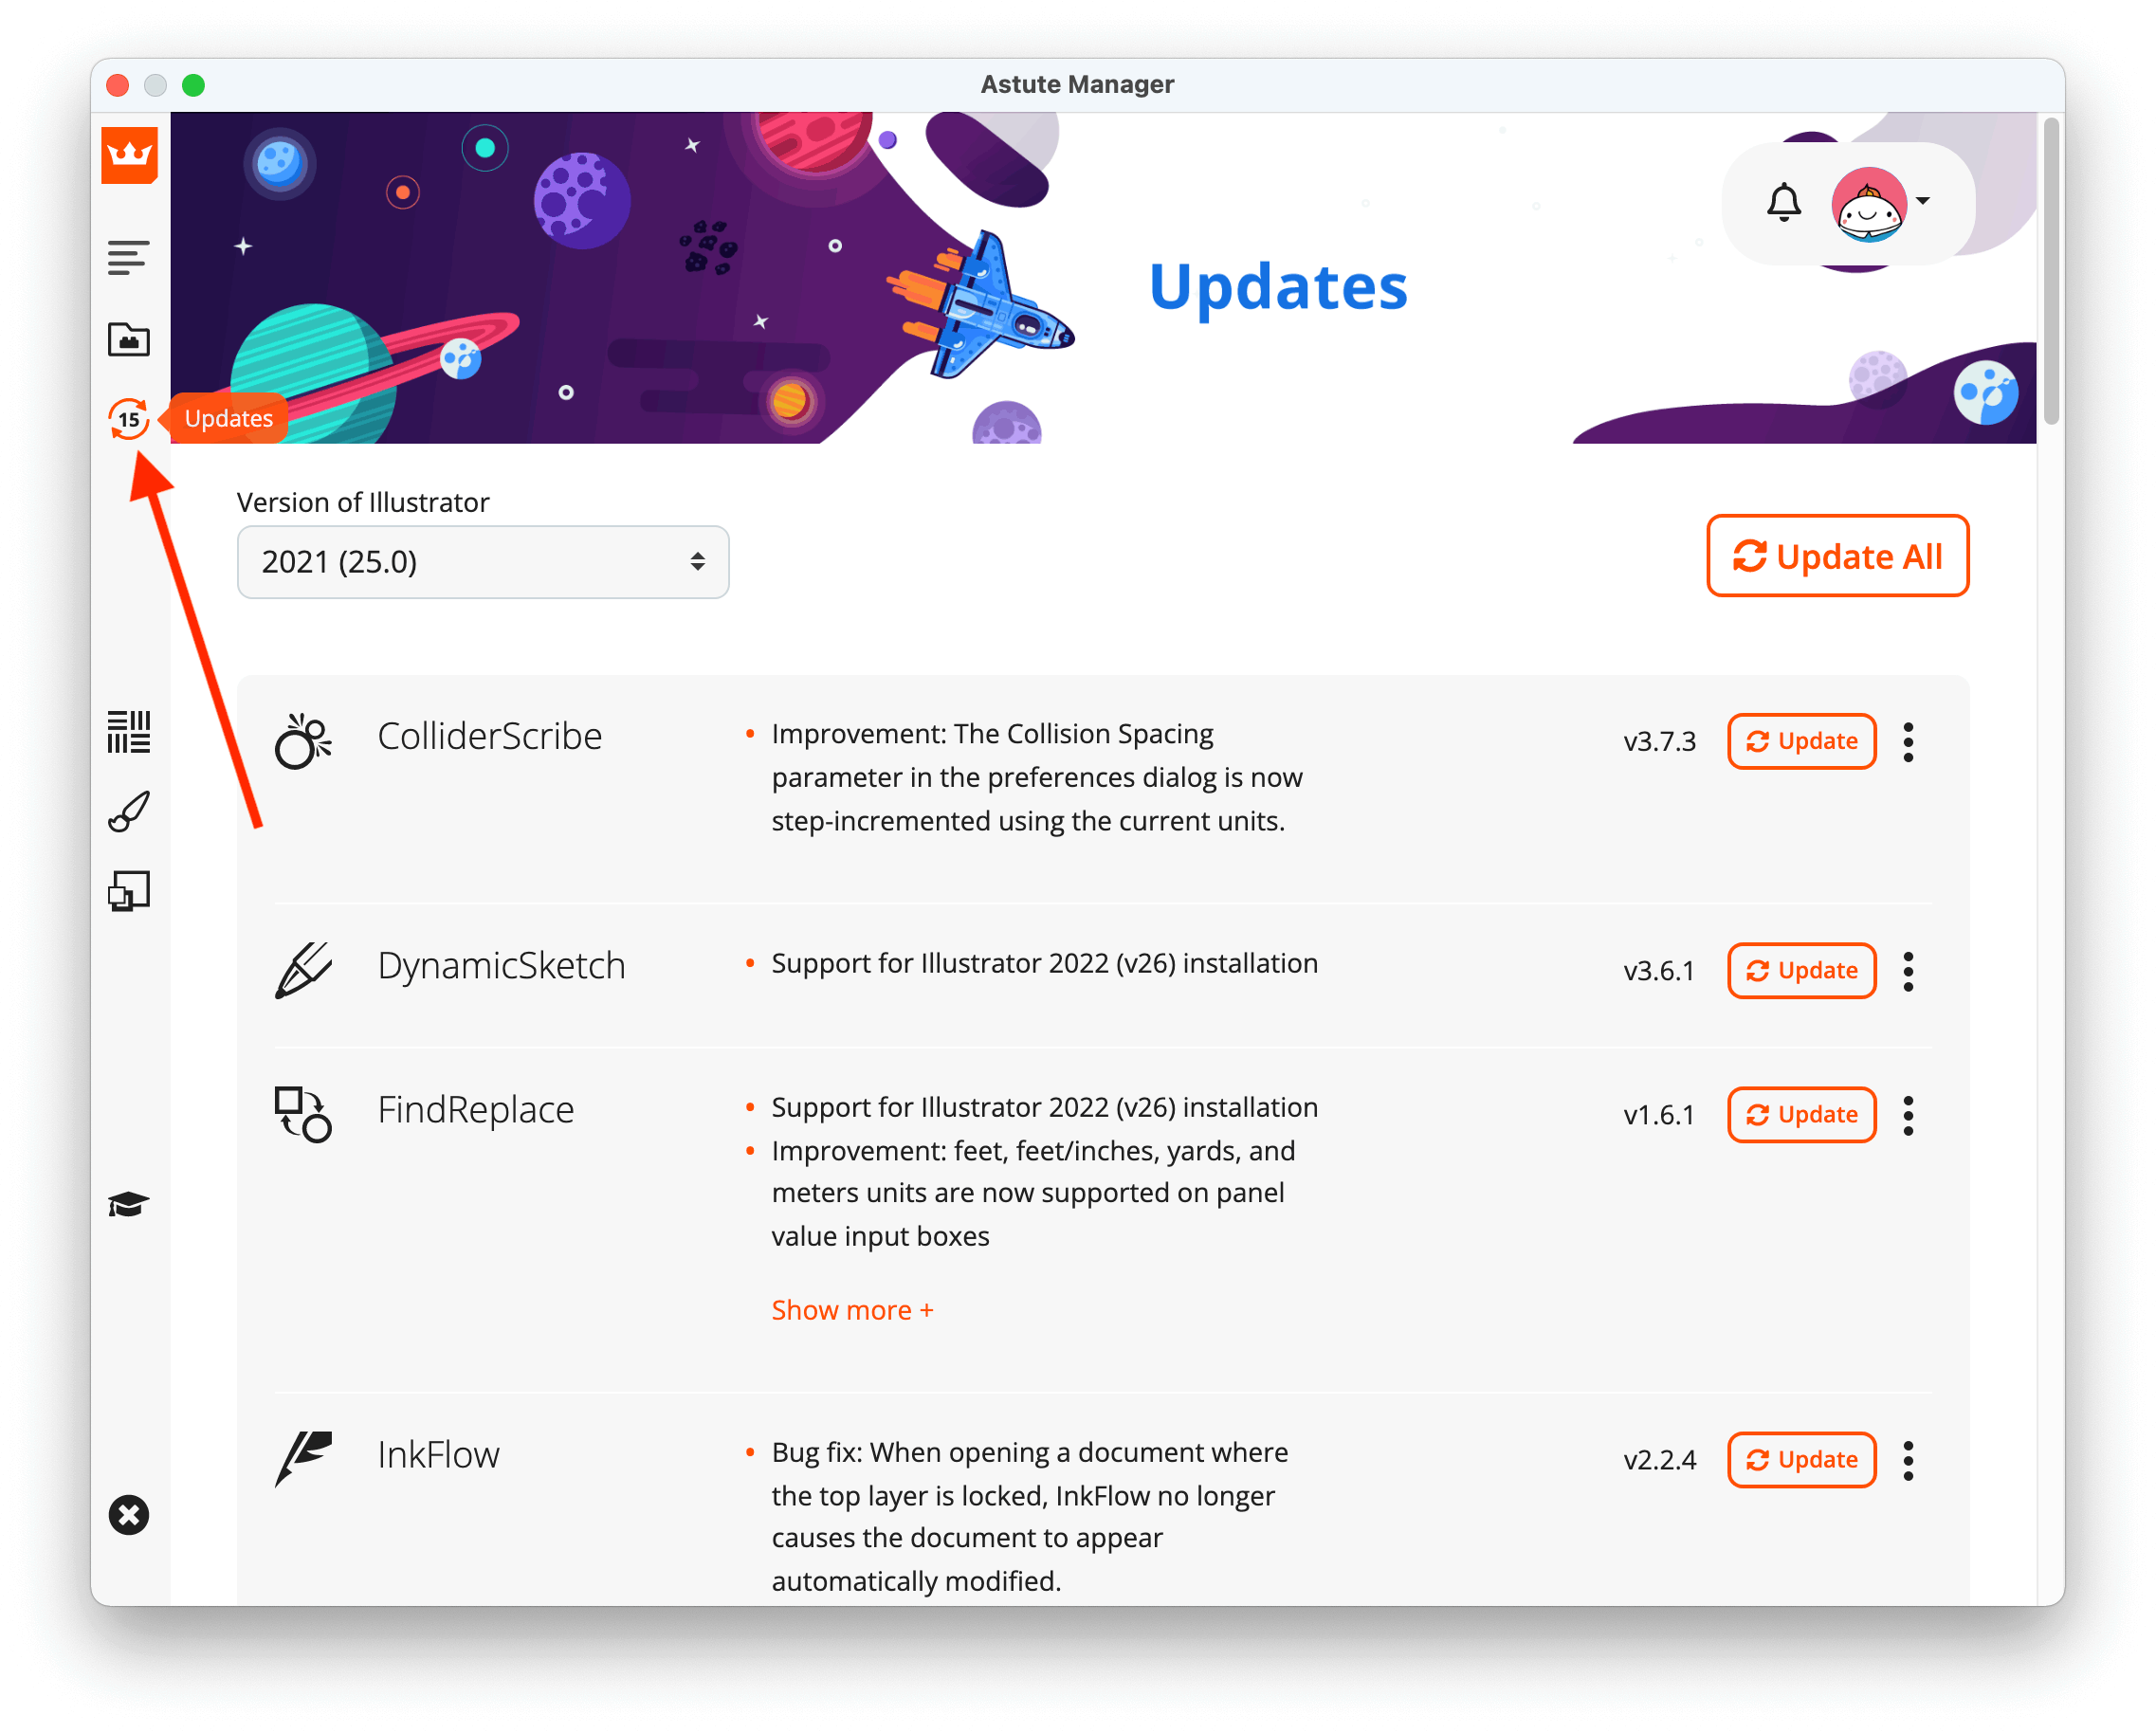This screenshot has width=2156, height=1733.
Task: Open the gallery/images panel icon
Action: [133, 339]
